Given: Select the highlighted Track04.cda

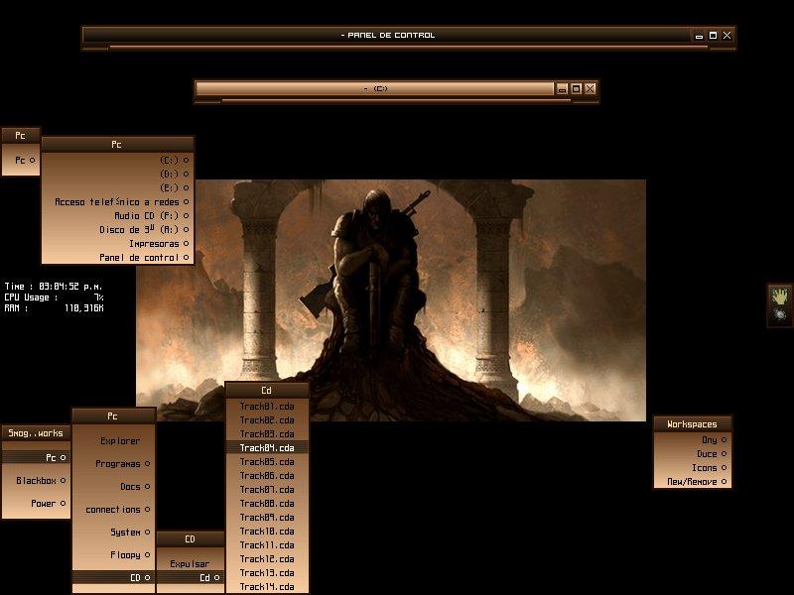Looking at the screenshot, I should [x=267, y=448].
